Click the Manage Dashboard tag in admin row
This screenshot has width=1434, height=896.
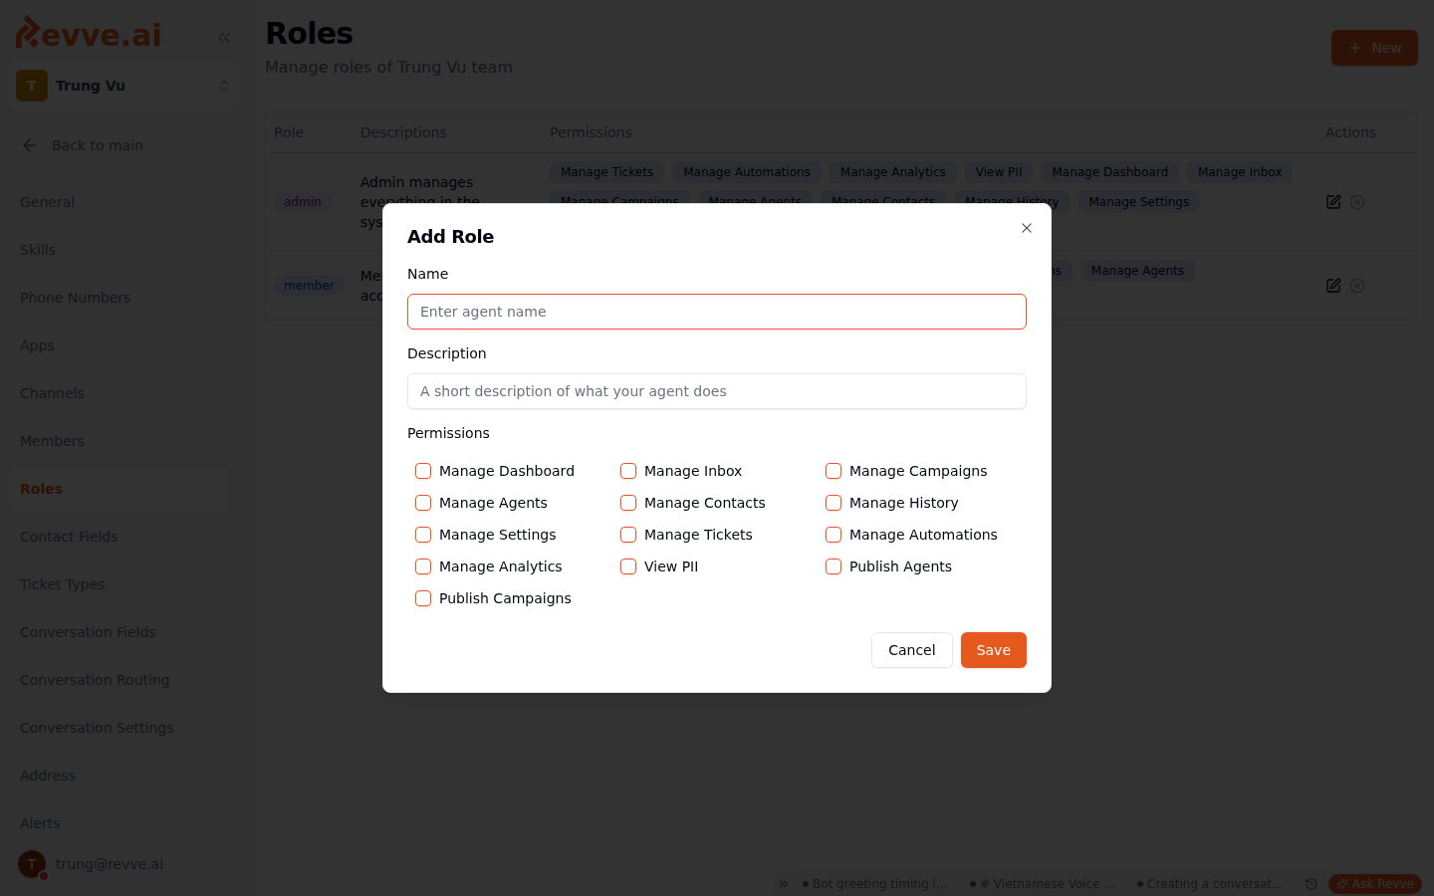pyautogui.click(x=1109, y=172)
